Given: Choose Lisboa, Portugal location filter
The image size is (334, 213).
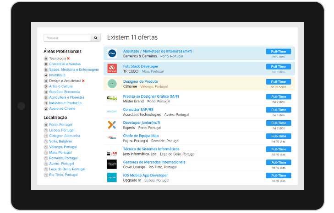Looking at the screenshot, I should [x=62, y=130].
